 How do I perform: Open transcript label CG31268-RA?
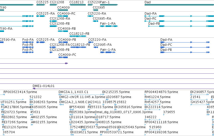(x=60, y=19)
